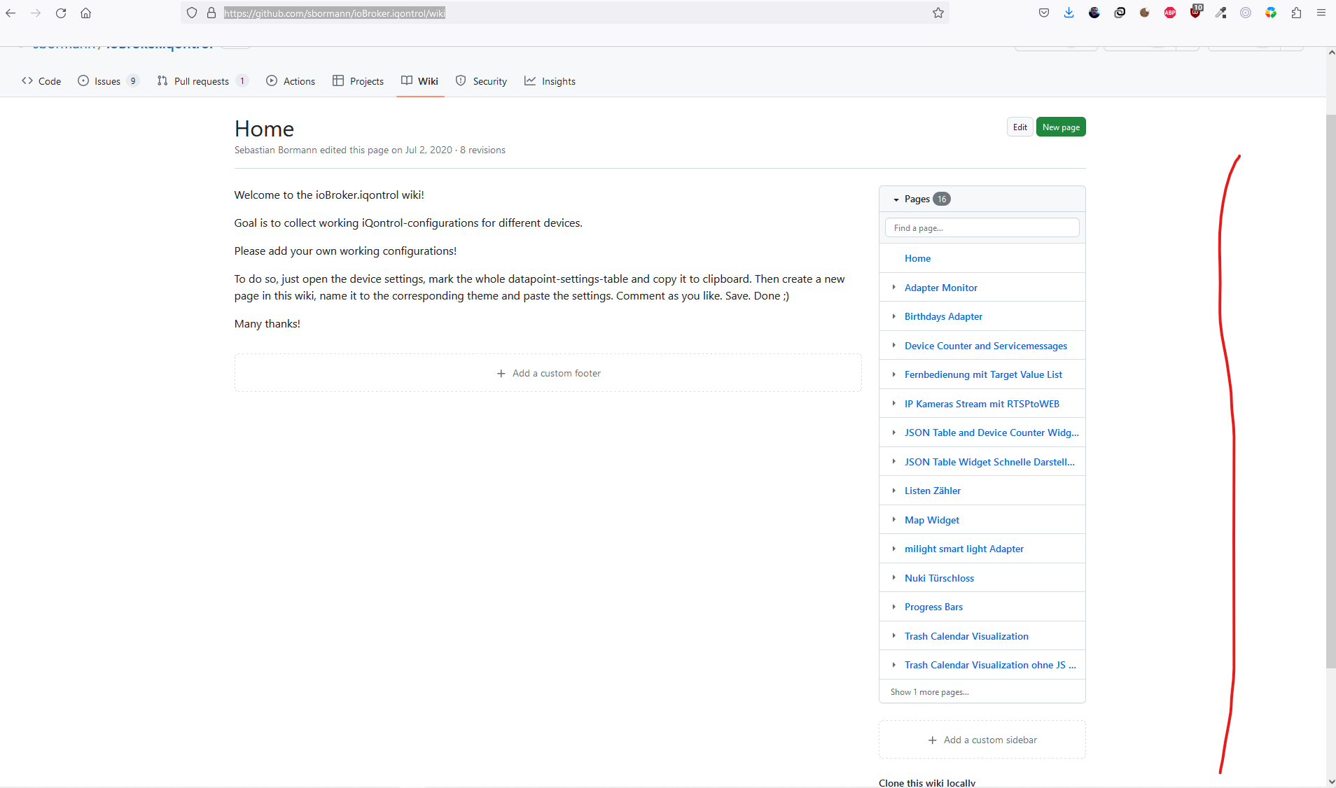Open JSON Table Widget Schnelle Darstell... page

tap(989, 462)
